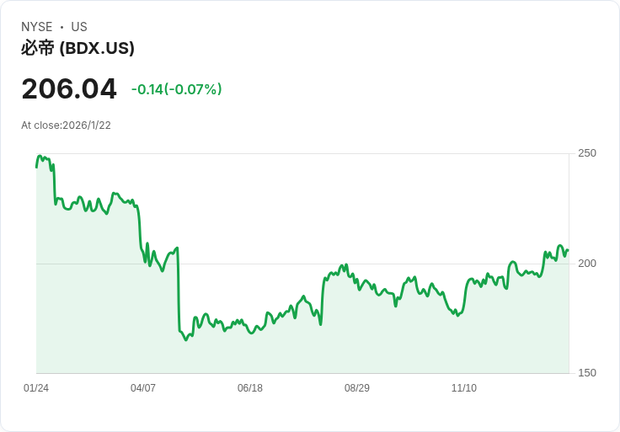
Task: Click the 200 y-axis label
Action: (x=586, y=264)
